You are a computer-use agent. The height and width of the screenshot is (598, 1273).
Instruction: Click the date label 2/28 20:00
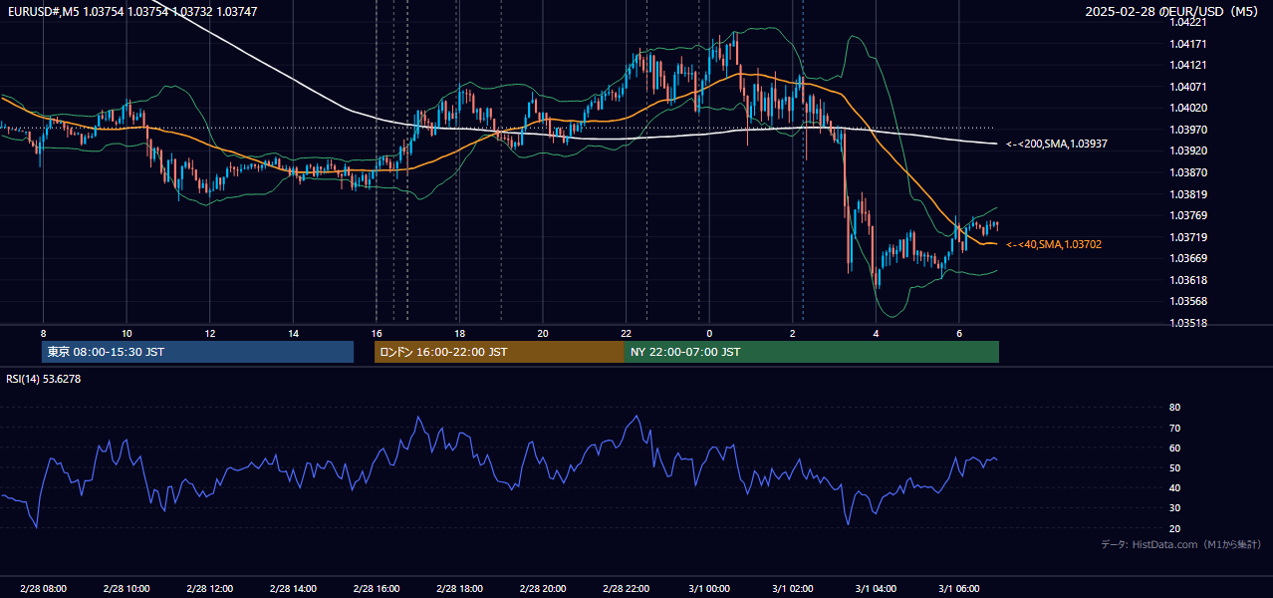point(543,588)
